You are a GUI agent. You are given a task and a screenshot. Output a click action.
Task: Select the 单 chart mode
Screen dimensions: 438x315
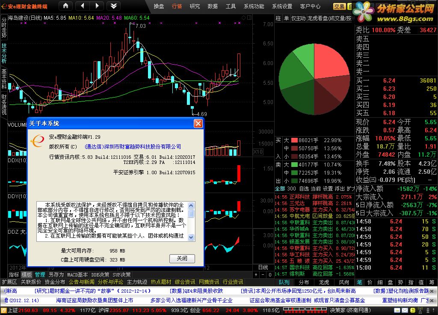click(286, 18)
